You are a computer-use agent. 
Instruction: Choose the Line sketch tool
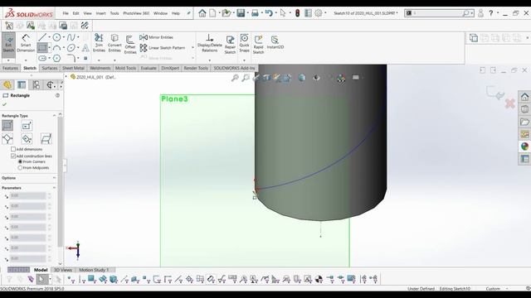pyautogui.click(x=42, y=37)
